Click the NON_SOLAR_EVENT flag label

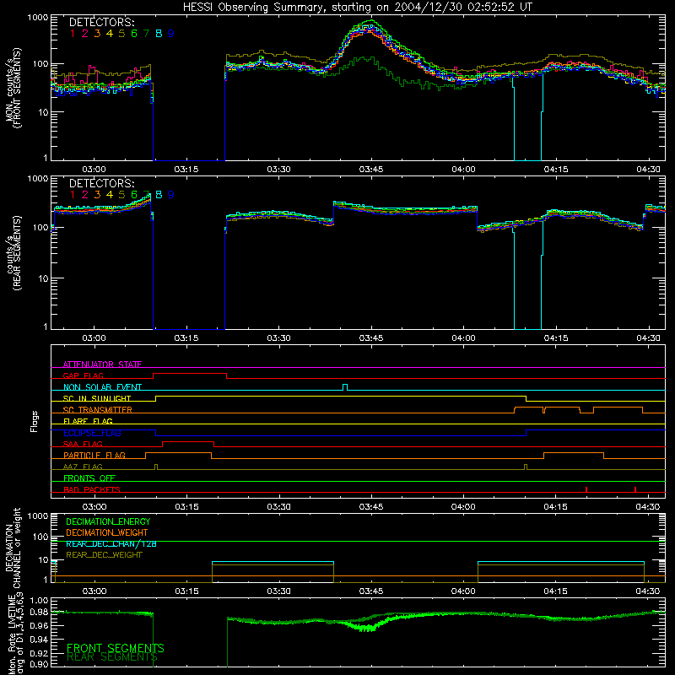pyautogui.click(x=102, y=387)
